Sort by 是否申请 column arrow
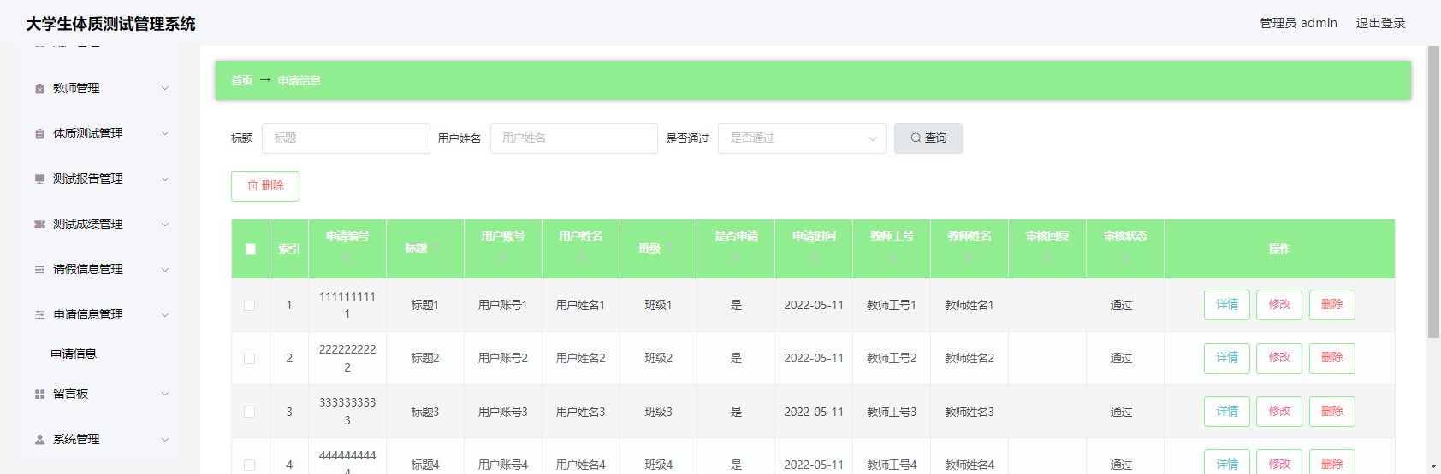This screenshot has width=1441, height=474. pyautogui.click(x=736, y=256)
